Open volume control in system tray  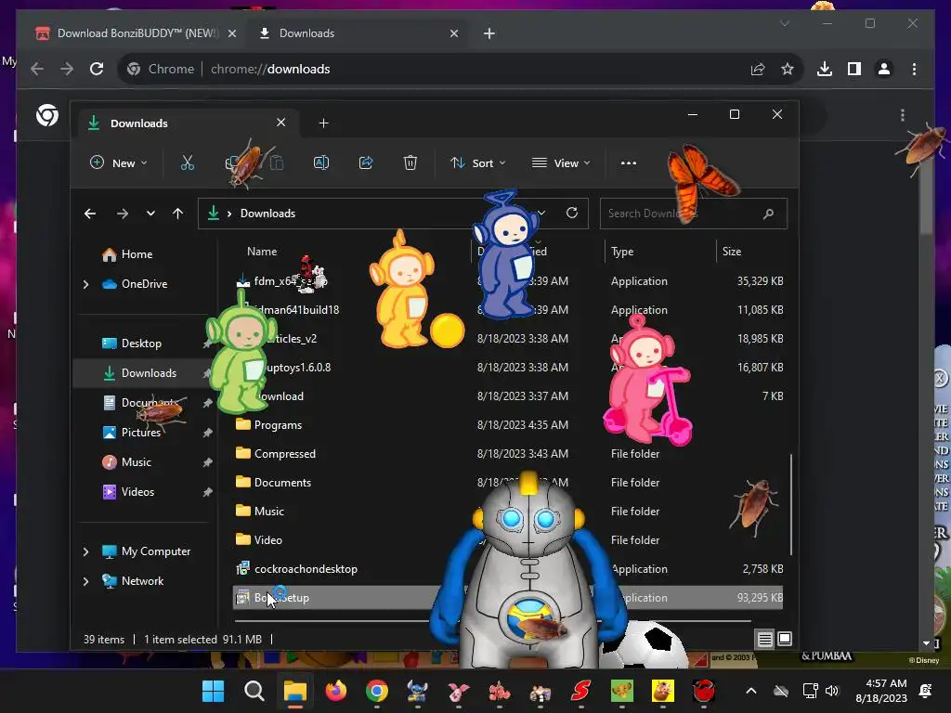tap(831, 691)
